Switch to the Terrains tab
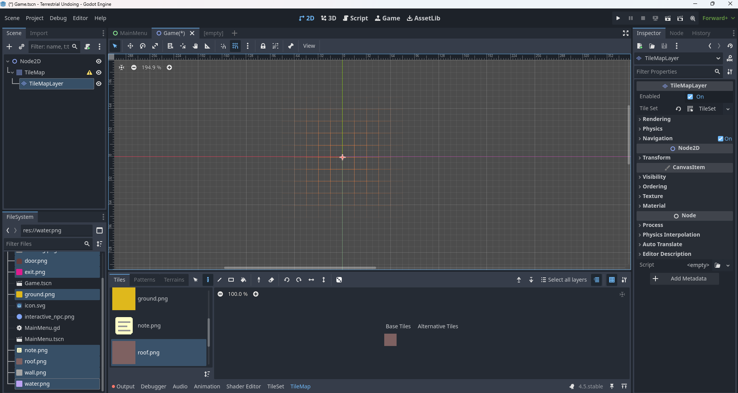 coord(174,280)
